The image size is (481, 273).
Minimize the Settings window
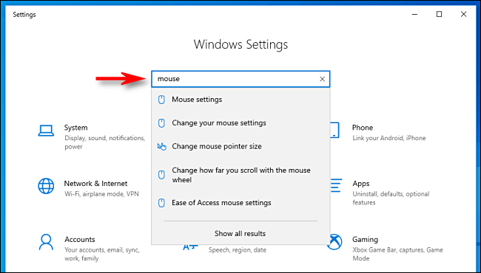pos(415,14)
